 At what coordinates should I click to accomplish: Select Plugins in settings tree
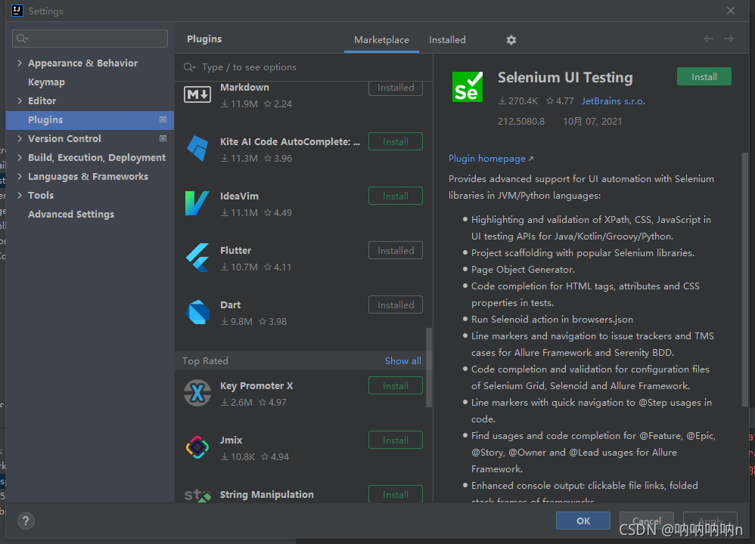pos(90,120)
